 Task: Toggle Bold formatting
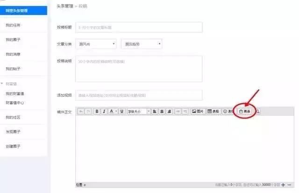click(97, 111)
